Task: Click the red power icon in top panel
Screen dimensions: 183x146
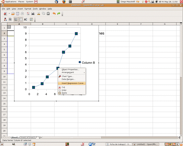Action: pyautogui.click(x=181, y=2)
